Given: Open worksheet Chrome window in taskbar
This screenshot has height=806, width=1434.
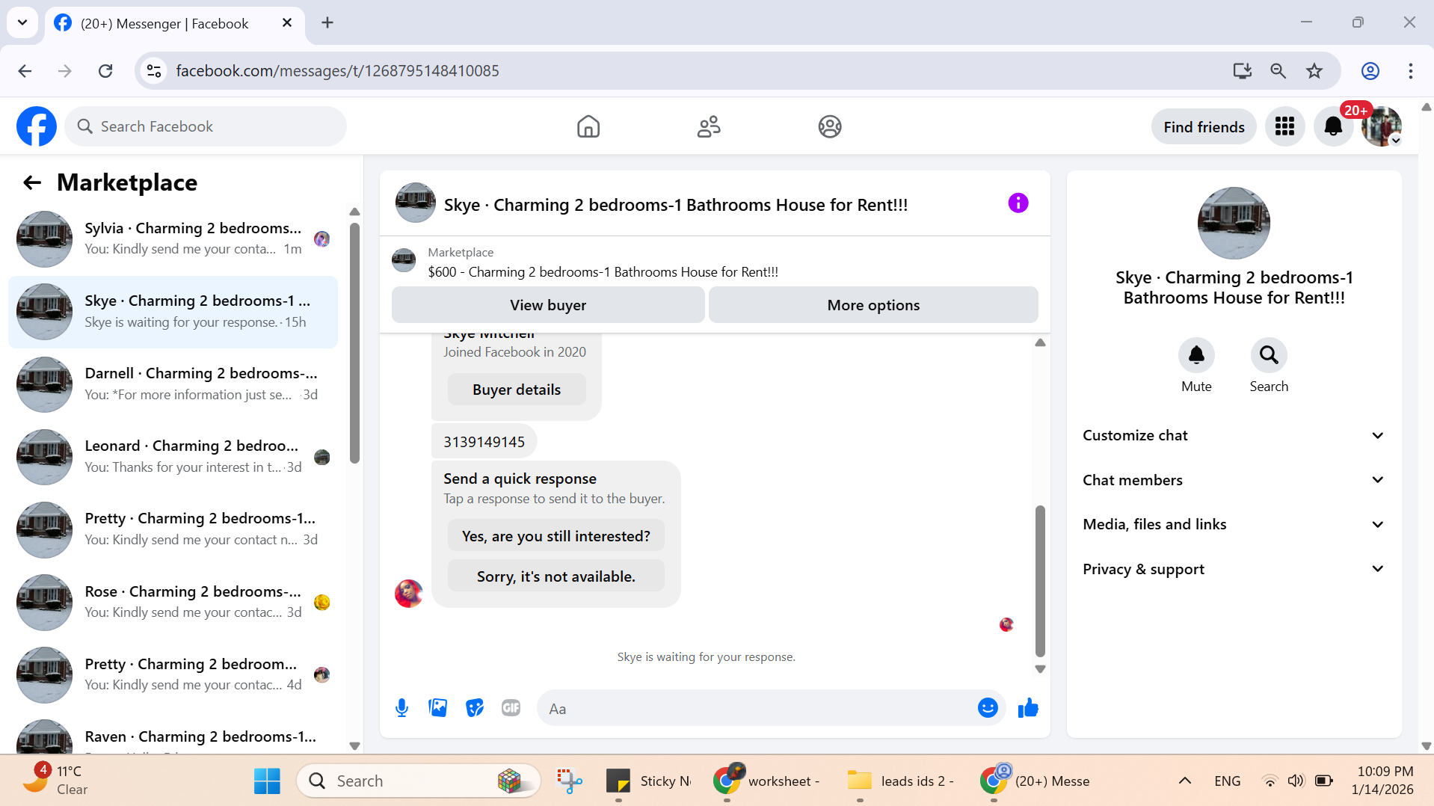Looking at the screenshot, I should click(x=766, y=781).
